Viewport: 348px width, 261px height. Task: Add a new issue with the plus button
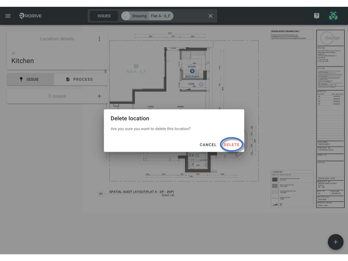[x=99, y=96]
